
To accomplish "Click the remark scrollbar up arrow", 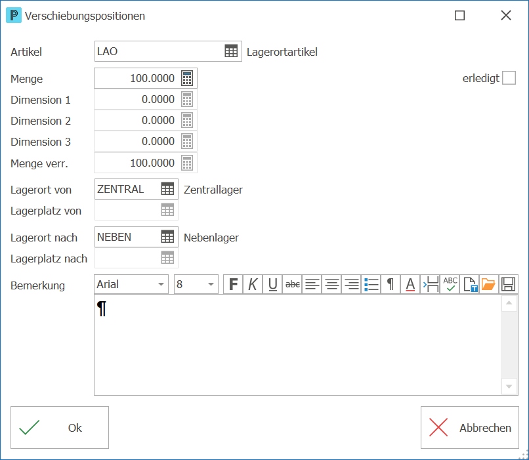I will click(x=509, y=303).
